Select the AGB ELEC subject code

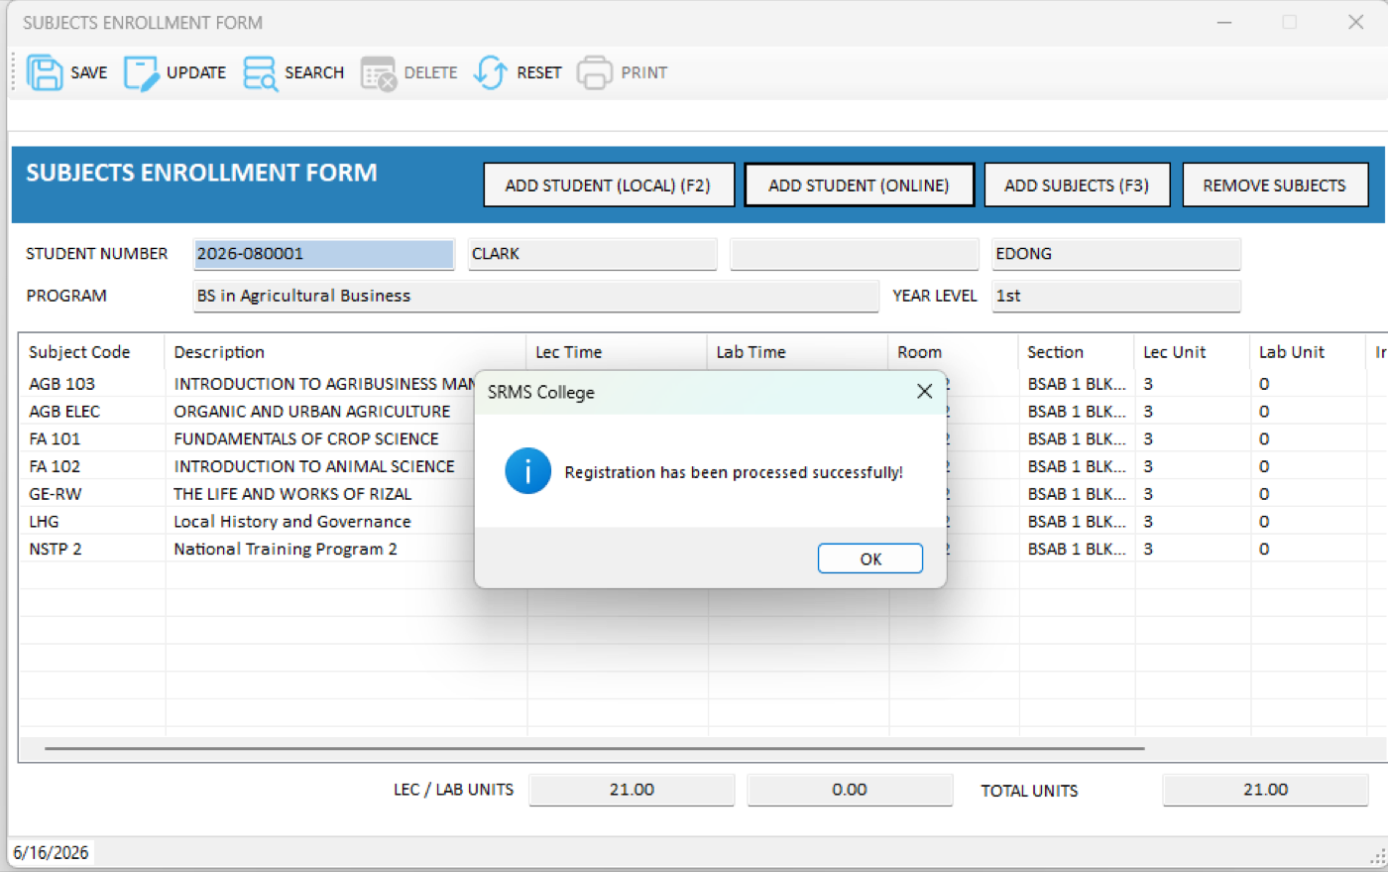coord(64,412)
